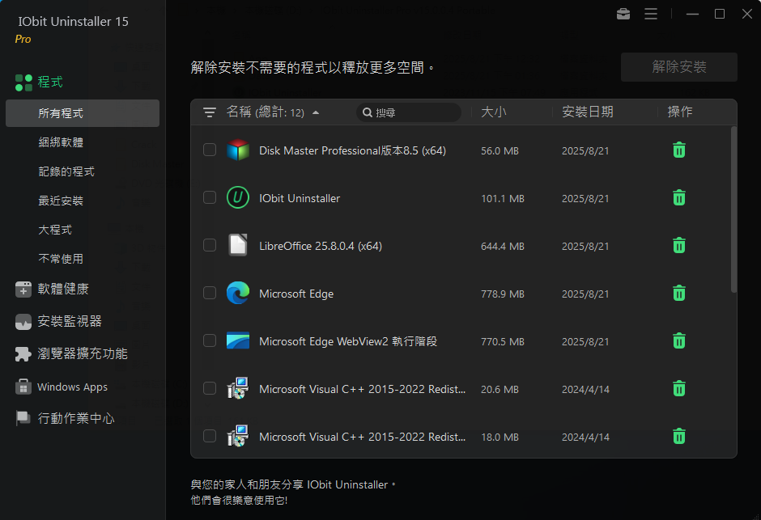
Task: Sort the list by the 大小 column header
Action: pyautogui.click(x=494, y=112)
